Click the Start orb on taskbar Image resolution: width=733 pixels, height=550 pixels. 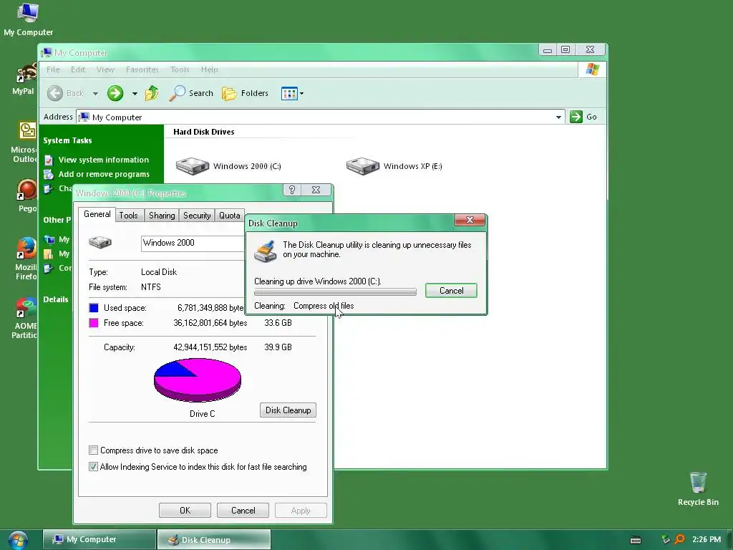coord(18,540)
